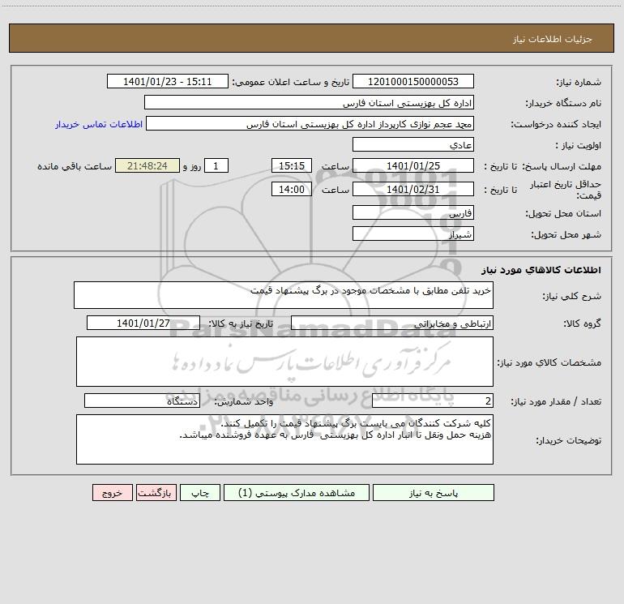
Task: Click the تاریخ و ساعت اعلان عمومی label
Action: (x=290, y=83)
